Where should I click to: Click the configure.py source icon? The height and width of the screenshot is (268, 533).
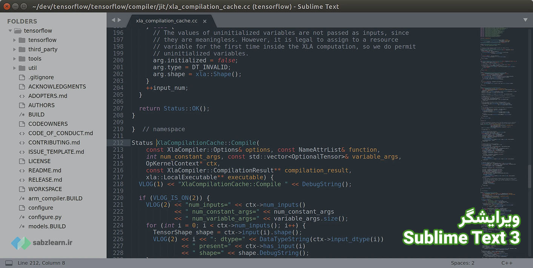pyautogui.click(x=22, y=217)
